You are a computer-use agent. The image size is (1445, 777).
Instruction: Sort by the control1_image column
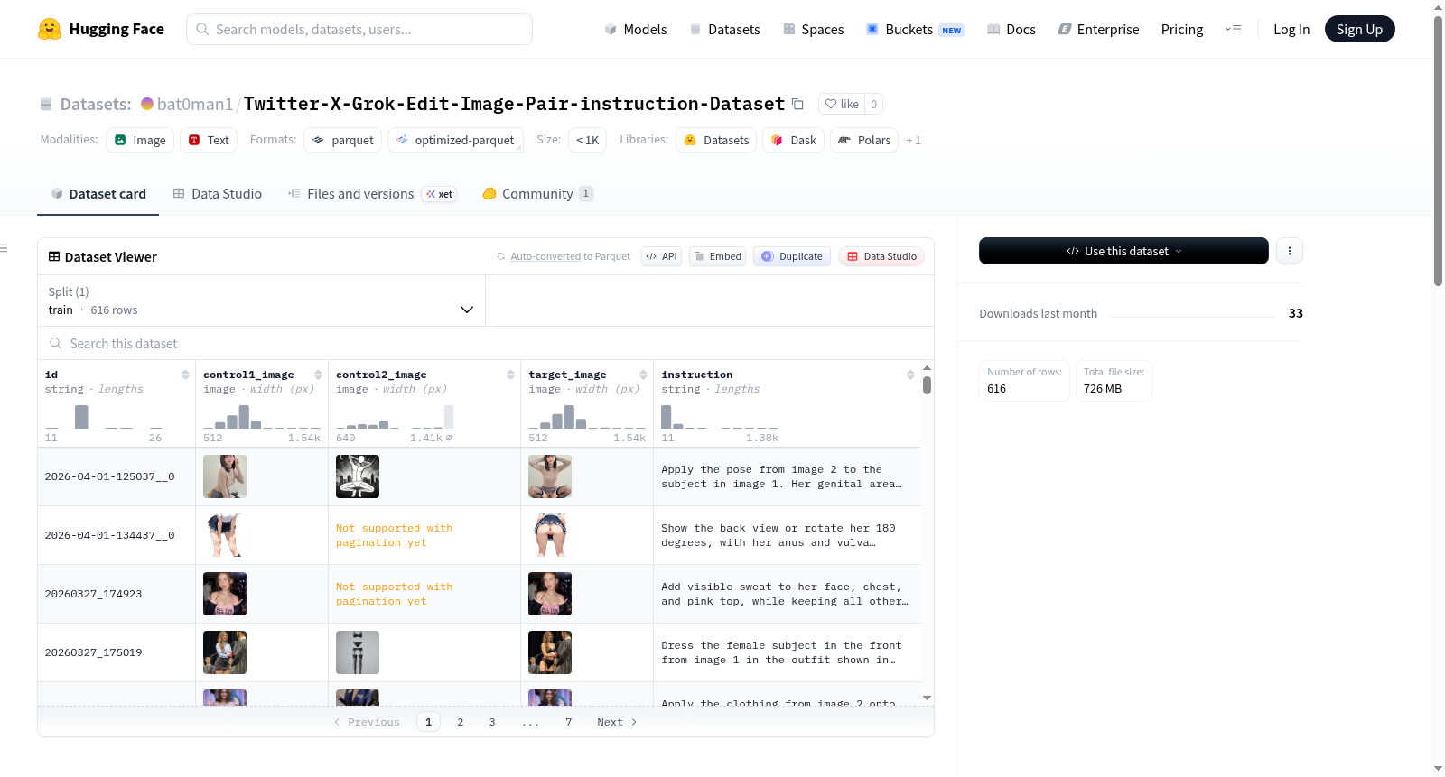318,375
